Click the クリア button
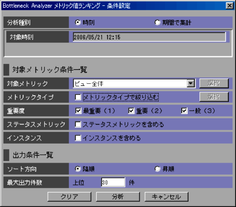Image resolution: width=236 pixels, height=207 pixels. 69,197
